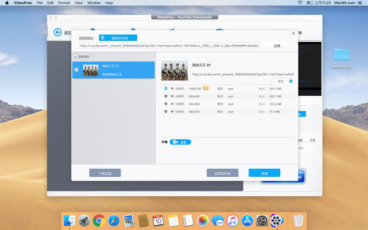This screenshot has height=230, width=368.
Task: Choose the 480x270 resolution option
Action: click(166, 112)
